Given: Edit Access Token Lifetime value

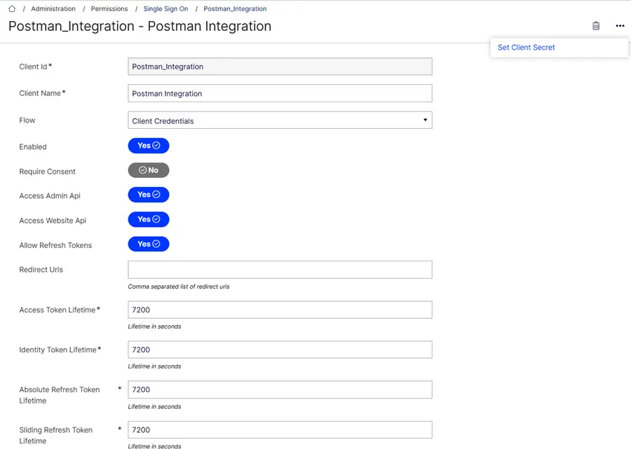Looking at the screenshot, I should point(280,310).
